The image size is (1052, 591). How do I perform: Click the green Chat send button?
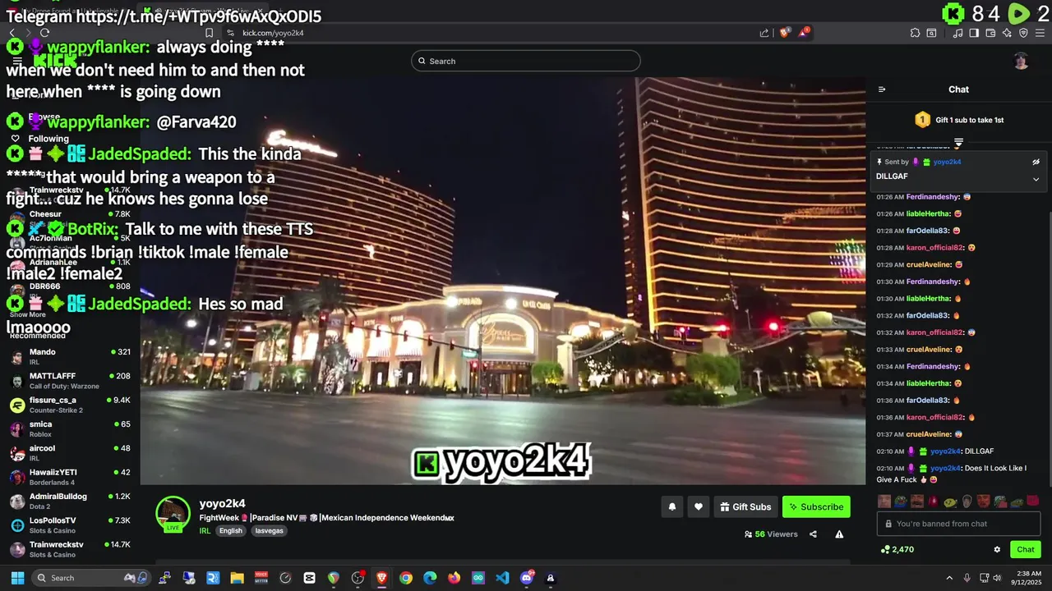(1026, 550)
